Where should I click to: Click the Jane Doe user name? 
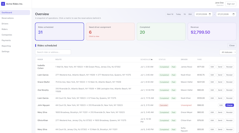tap(219, 3)
